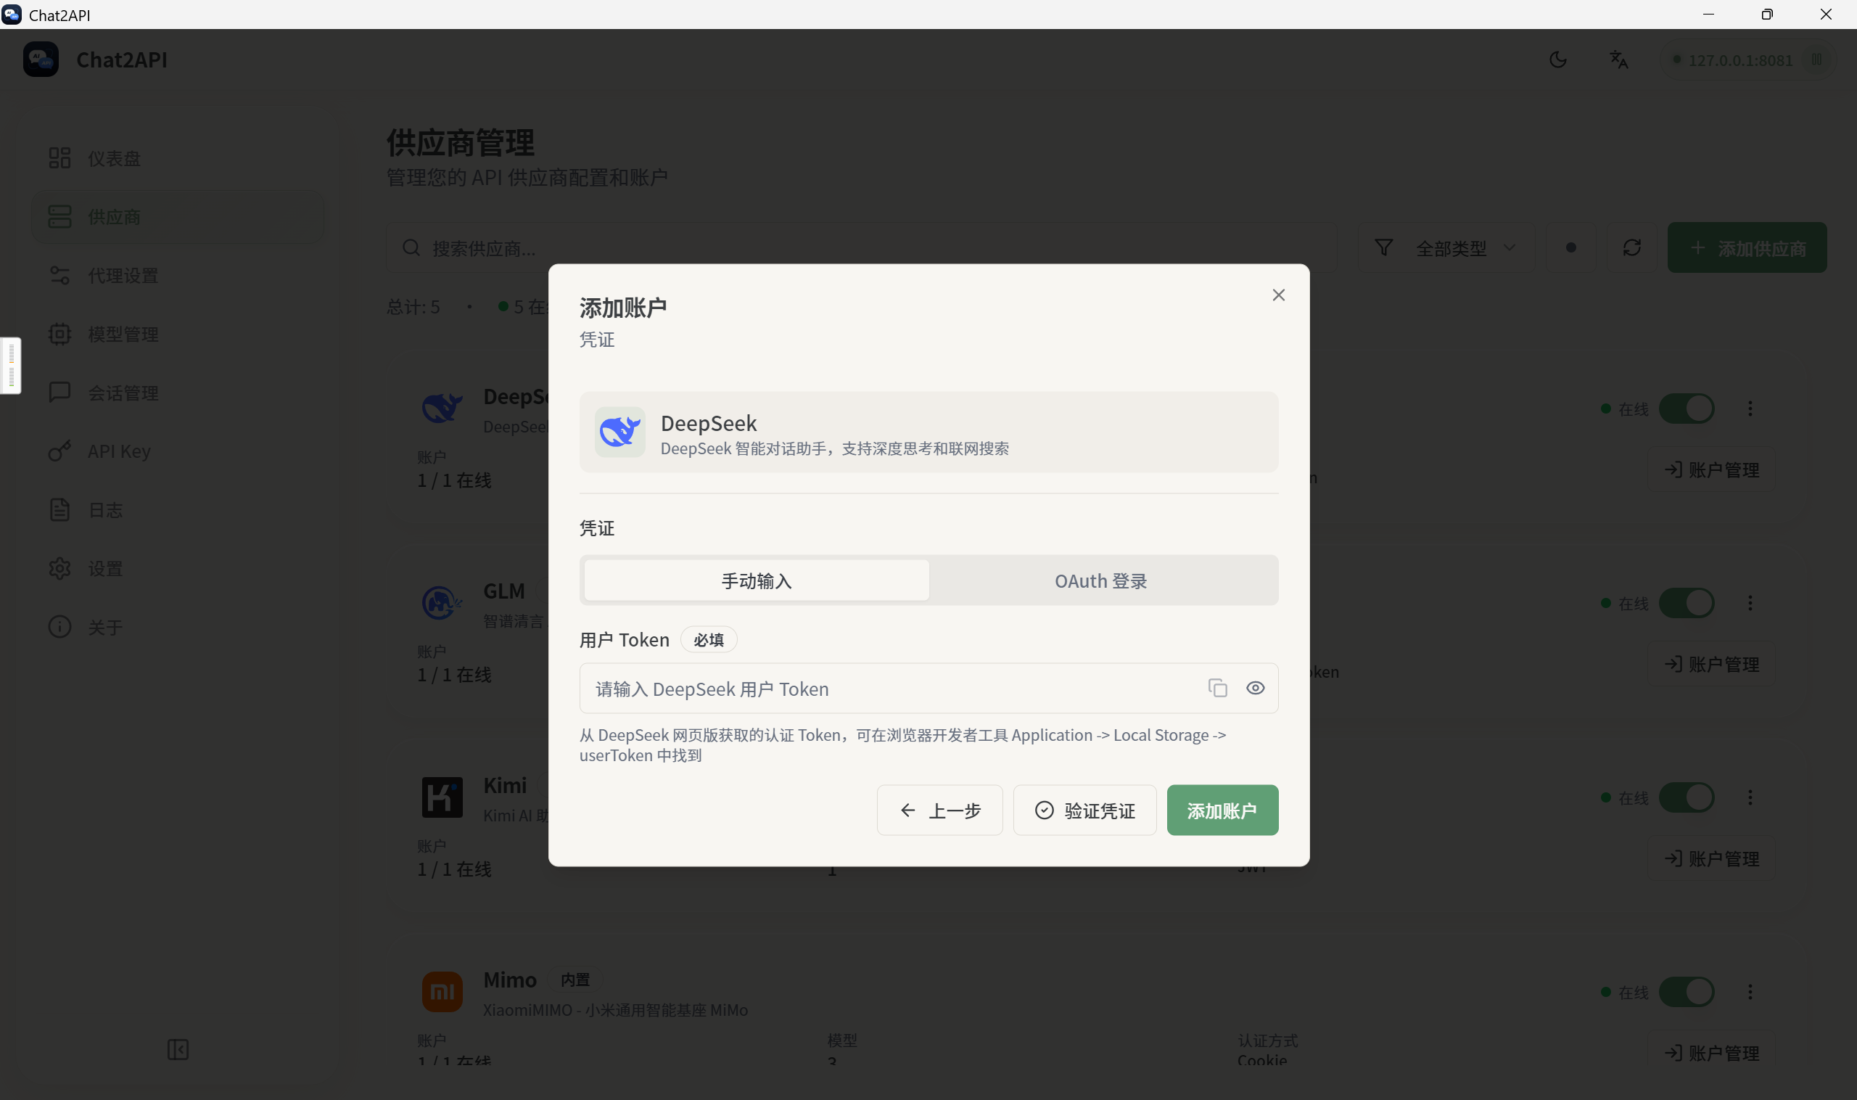The width and height of the screenshot is (1857, 1100).
Task: Go back with the 上一步 button
Action: click(x=939, y=810)
